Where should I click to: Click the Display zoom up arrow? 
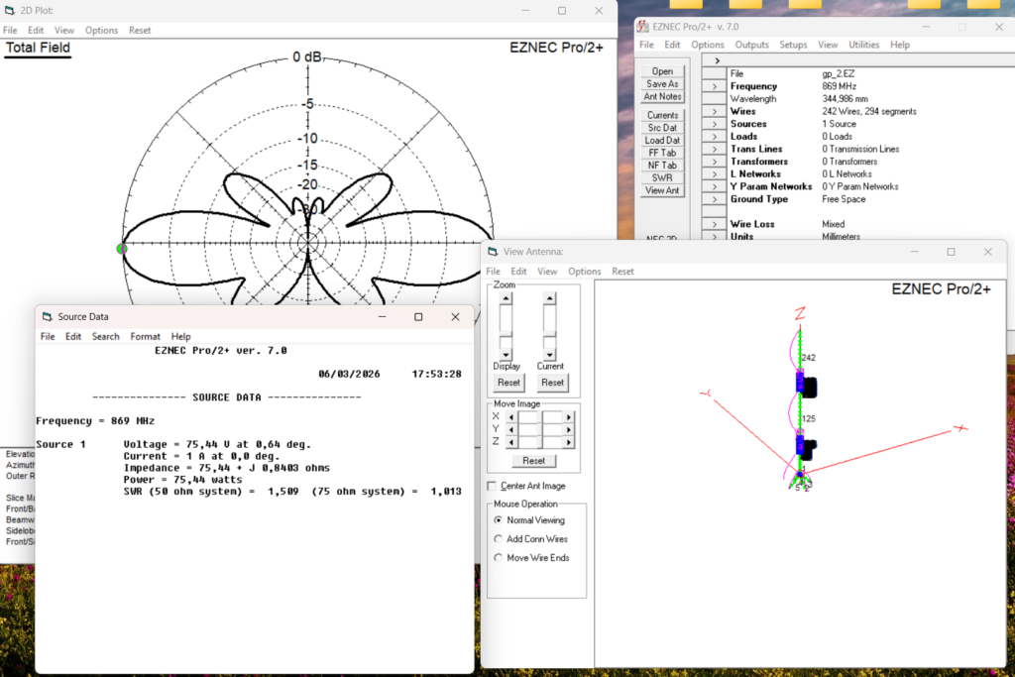507,298
